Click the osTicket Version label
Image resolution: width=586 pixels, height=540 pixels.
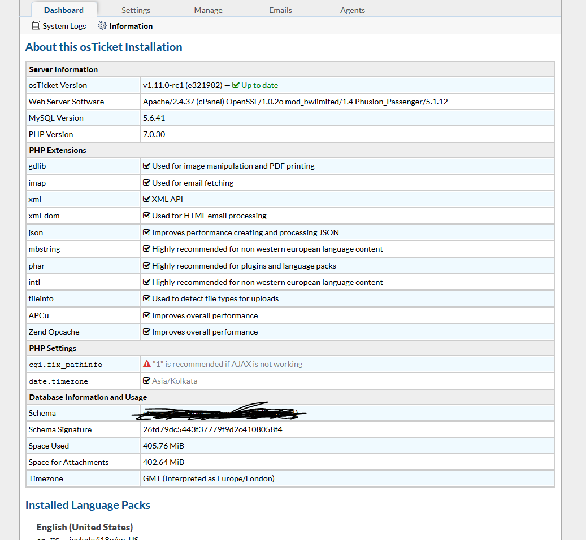click(58, 85)
